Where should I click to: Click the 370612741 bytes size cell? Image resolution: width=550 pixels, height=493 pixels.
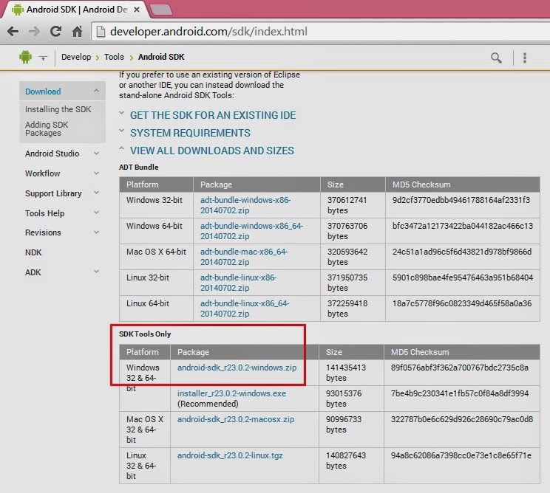click(353, 205)
